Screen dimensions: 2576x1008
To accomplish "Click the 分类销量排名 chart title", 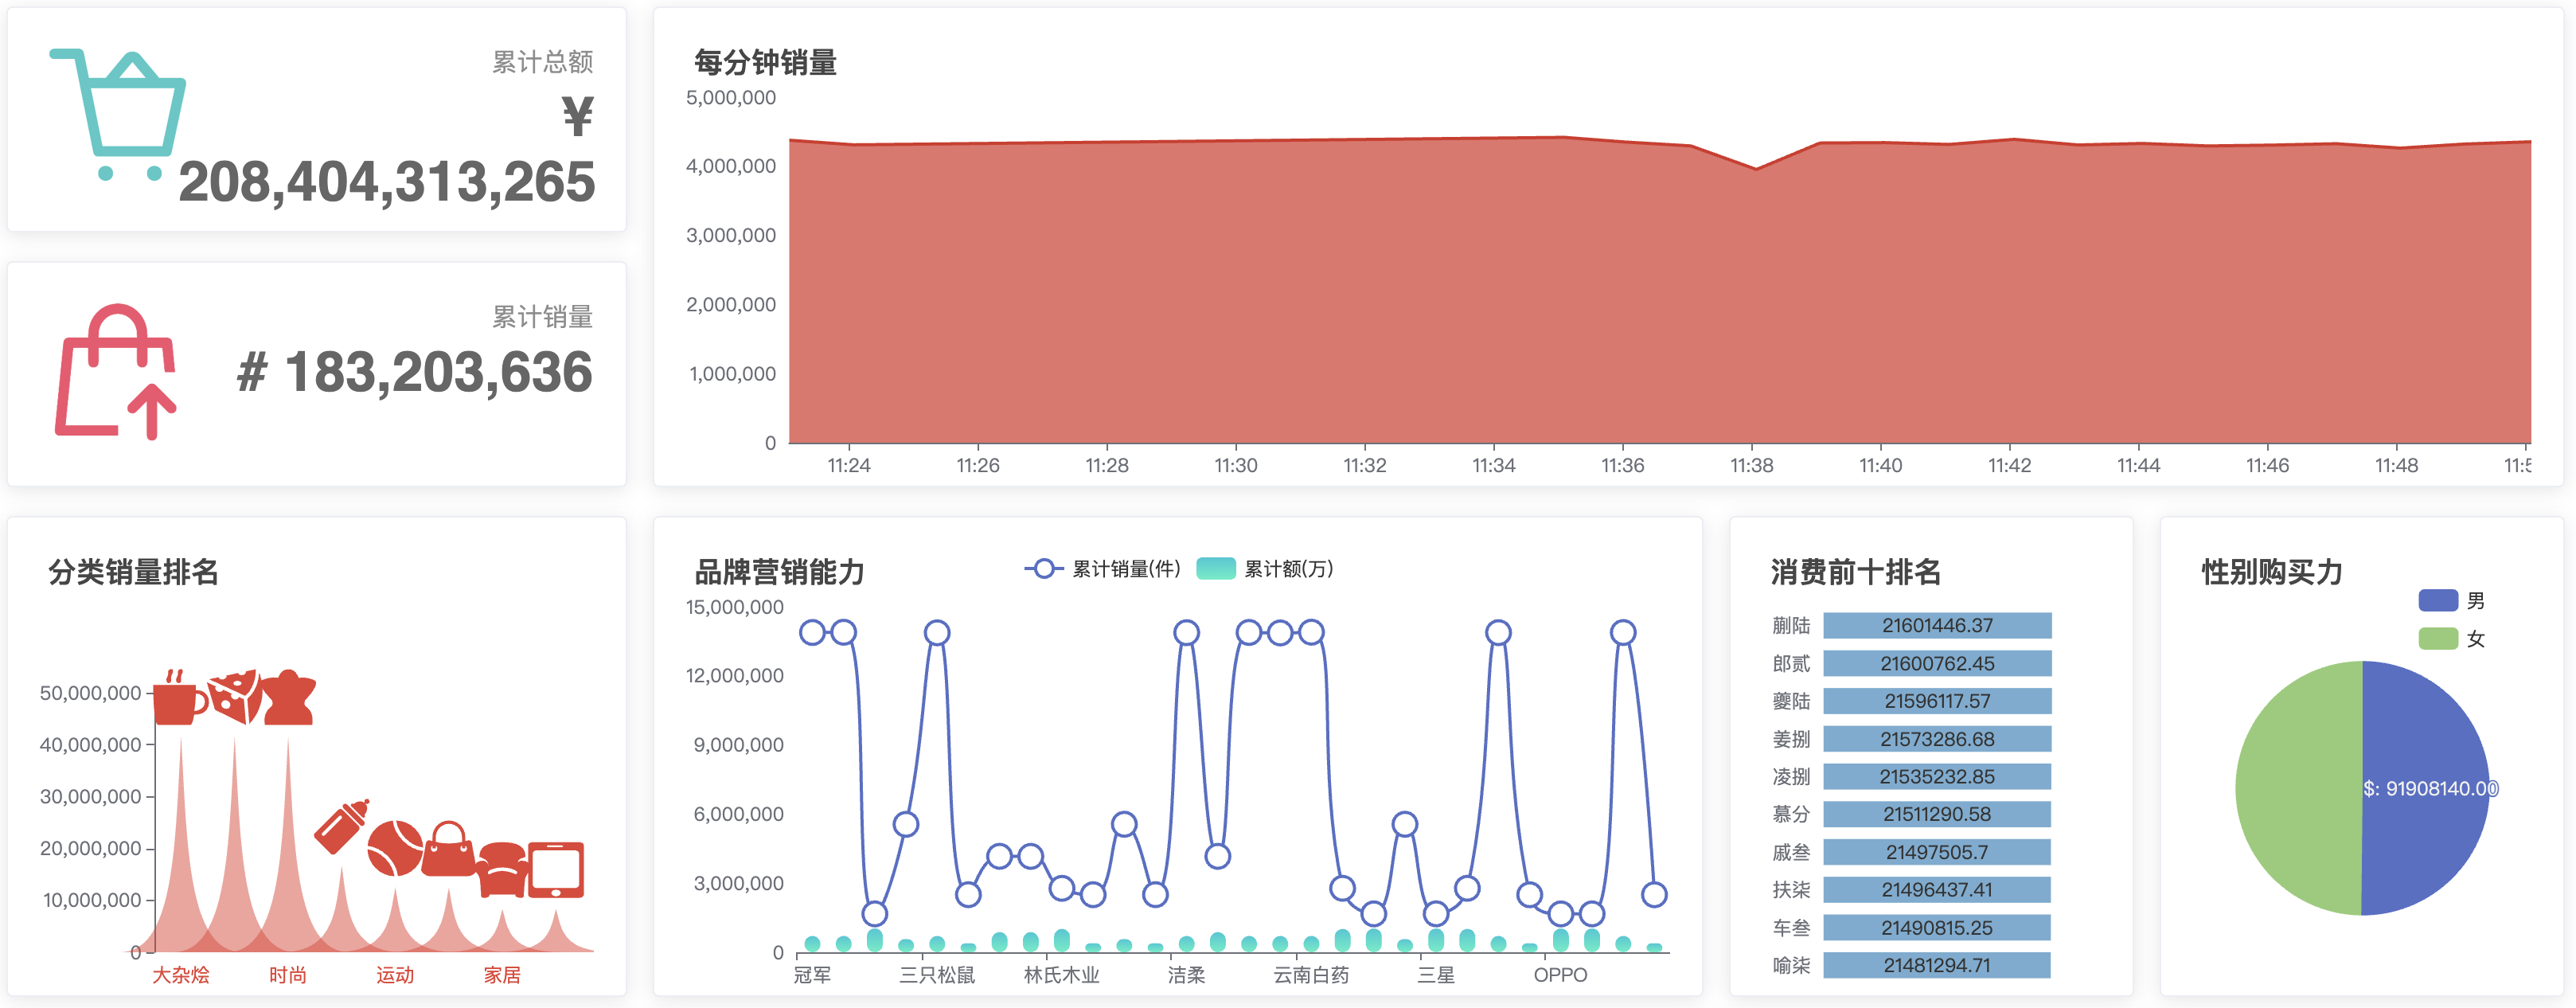I will click(134, 572).
